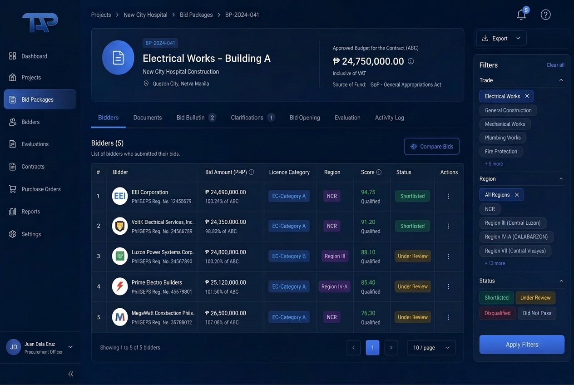The height and width of the screenshot is (385, 574).
Task: Open the Juan Dala Cruz user menu
Action: [x=40, y=347]
